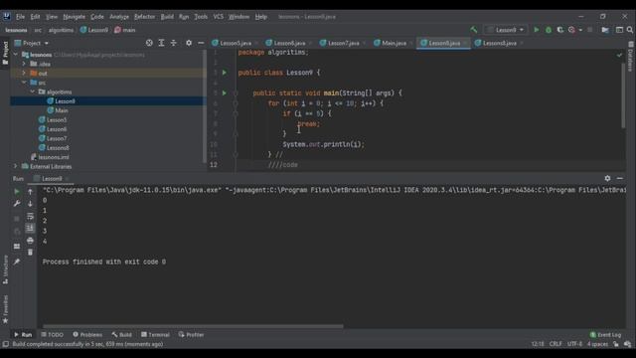The width and height of the screenshot is (636, 358).
Task: Open Run panel gear settings
Action: [607, 178]
